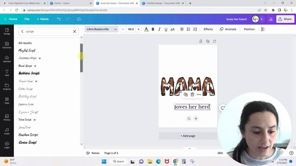The width and height of the screenshot is (296, 166).
Task: Toggle bold formatting
Action: click(x=153, y=29)
